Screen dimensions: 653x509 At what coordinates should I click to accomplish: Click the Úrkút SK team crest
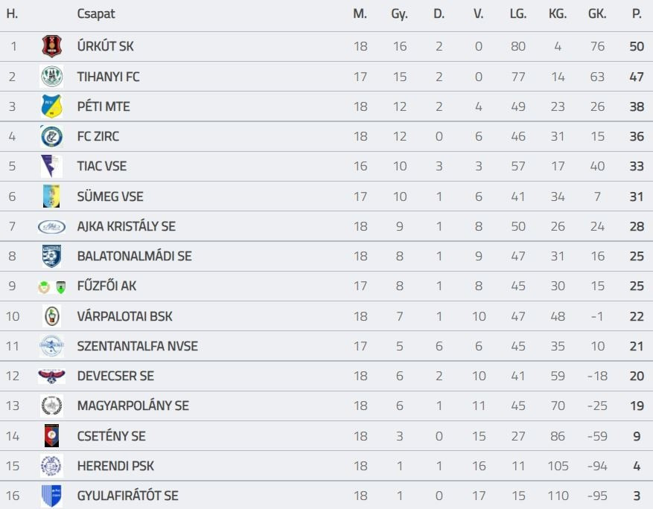coord(51,46)
